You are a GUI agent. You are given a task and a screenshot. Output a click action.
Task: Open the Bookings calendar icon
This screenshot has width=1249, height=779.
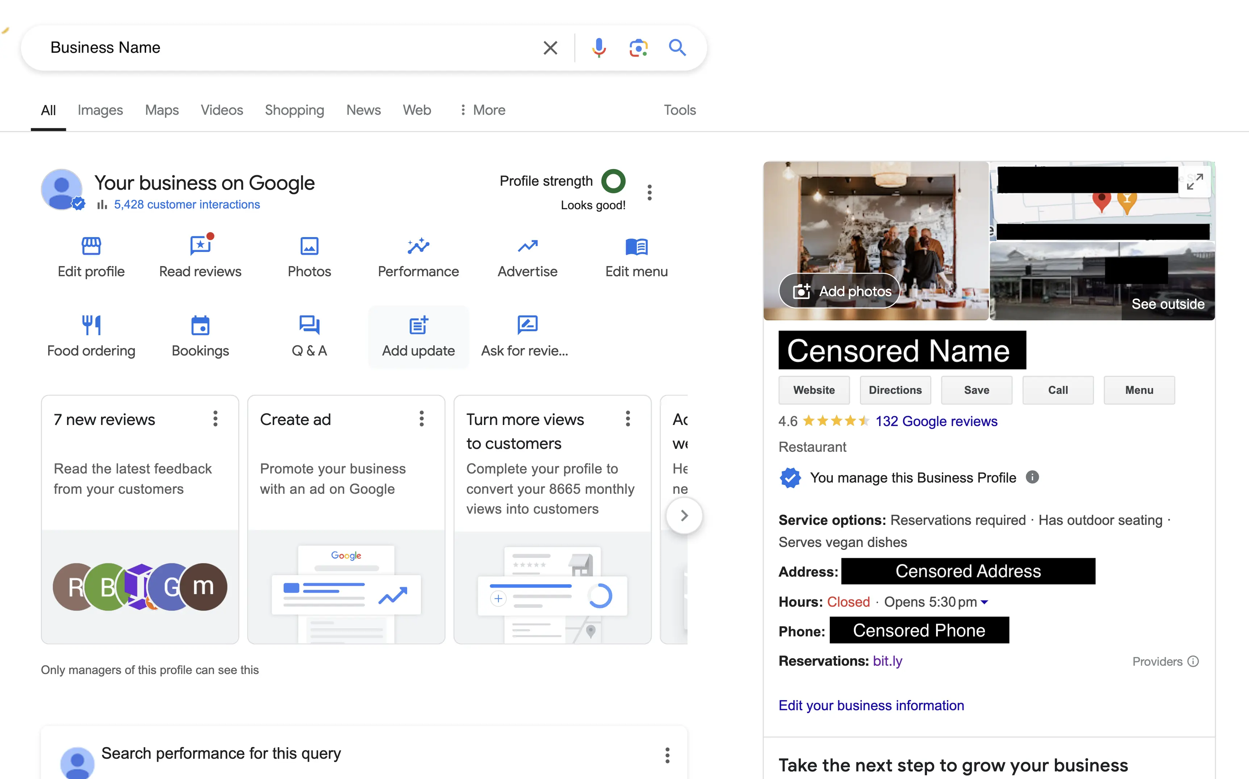click(x=200, y=326)
